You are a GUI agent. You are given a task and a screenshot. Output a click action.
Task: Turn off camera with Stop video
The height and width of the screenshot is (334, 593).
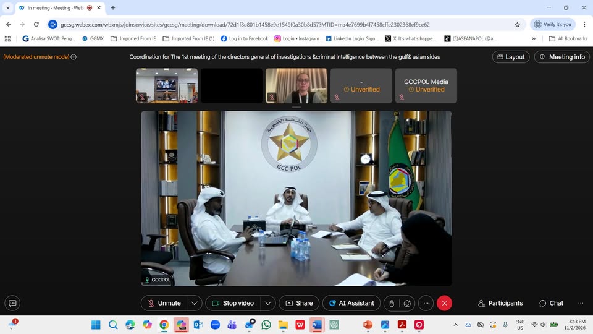pyautogui.click(x=232, y=303)
